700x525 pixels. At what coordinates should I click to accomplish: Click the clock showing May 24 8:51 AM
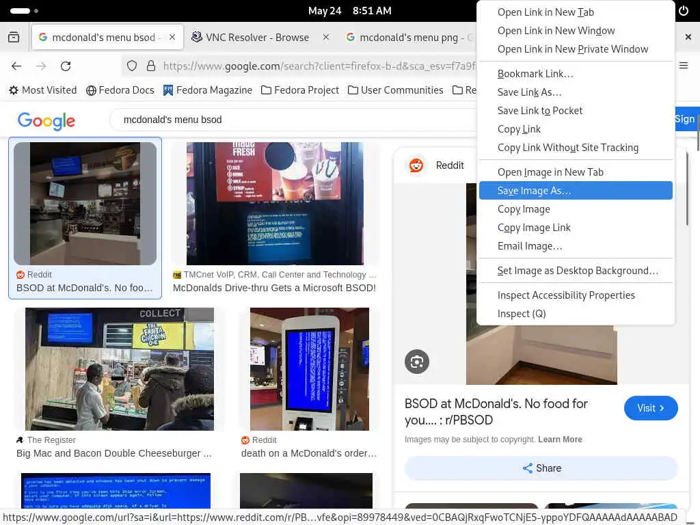[x=349, y=11]
